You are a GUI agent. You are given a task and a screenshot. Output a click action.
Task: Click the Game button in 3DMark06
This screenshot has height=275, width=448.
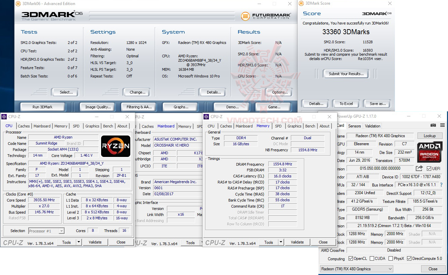pos(274,107)
